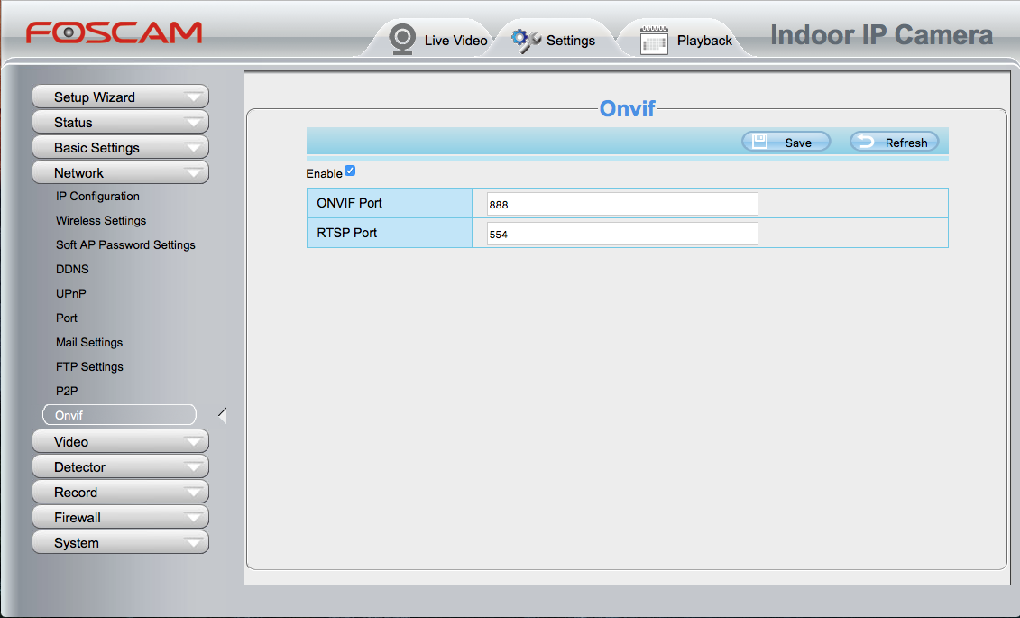Screen dimensions: 1020x618
Task: Expand the Setup Wizard section
Action: 120,97
